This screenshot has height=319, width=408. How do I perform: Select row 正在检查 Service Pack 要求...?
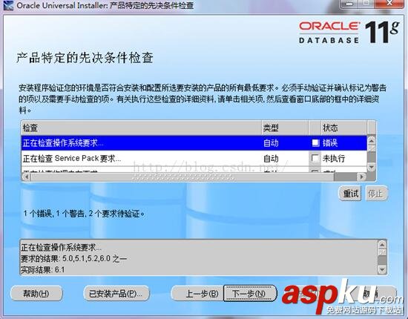click(x=194, y=158)
